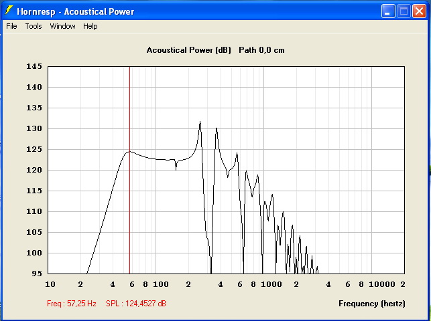Click the 'Freq : 57,25 Hz' readout
This screenshot has width=431, height=321.
pos(72,304)
